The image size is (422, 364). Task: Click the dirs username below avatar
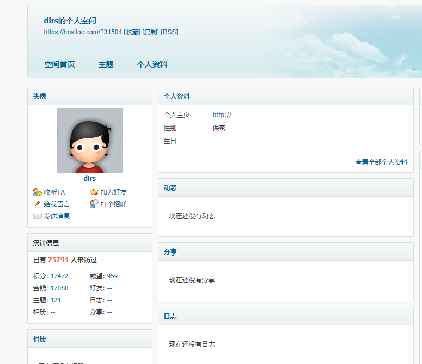(90, 179)
